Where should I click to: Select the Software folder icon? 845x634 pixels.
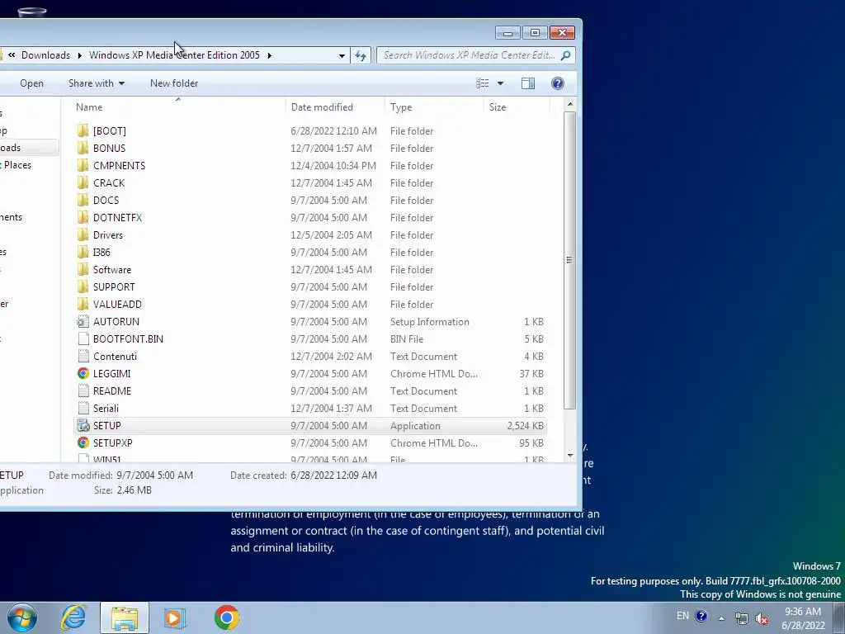(x=83, y=270)
